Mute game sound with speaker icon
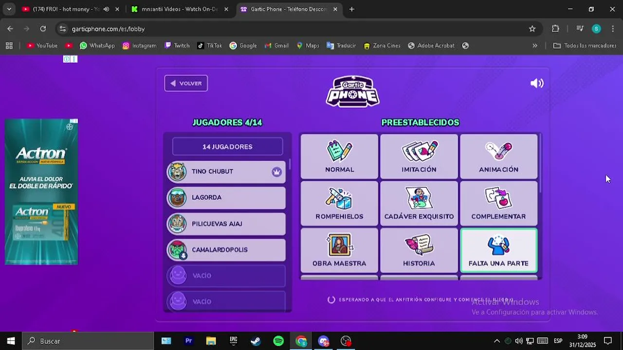Viewport: 623px width, 350px height. [537, 83]
